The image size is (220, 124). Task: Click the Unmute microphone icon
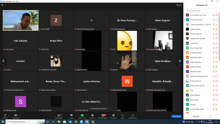(5, 115)
